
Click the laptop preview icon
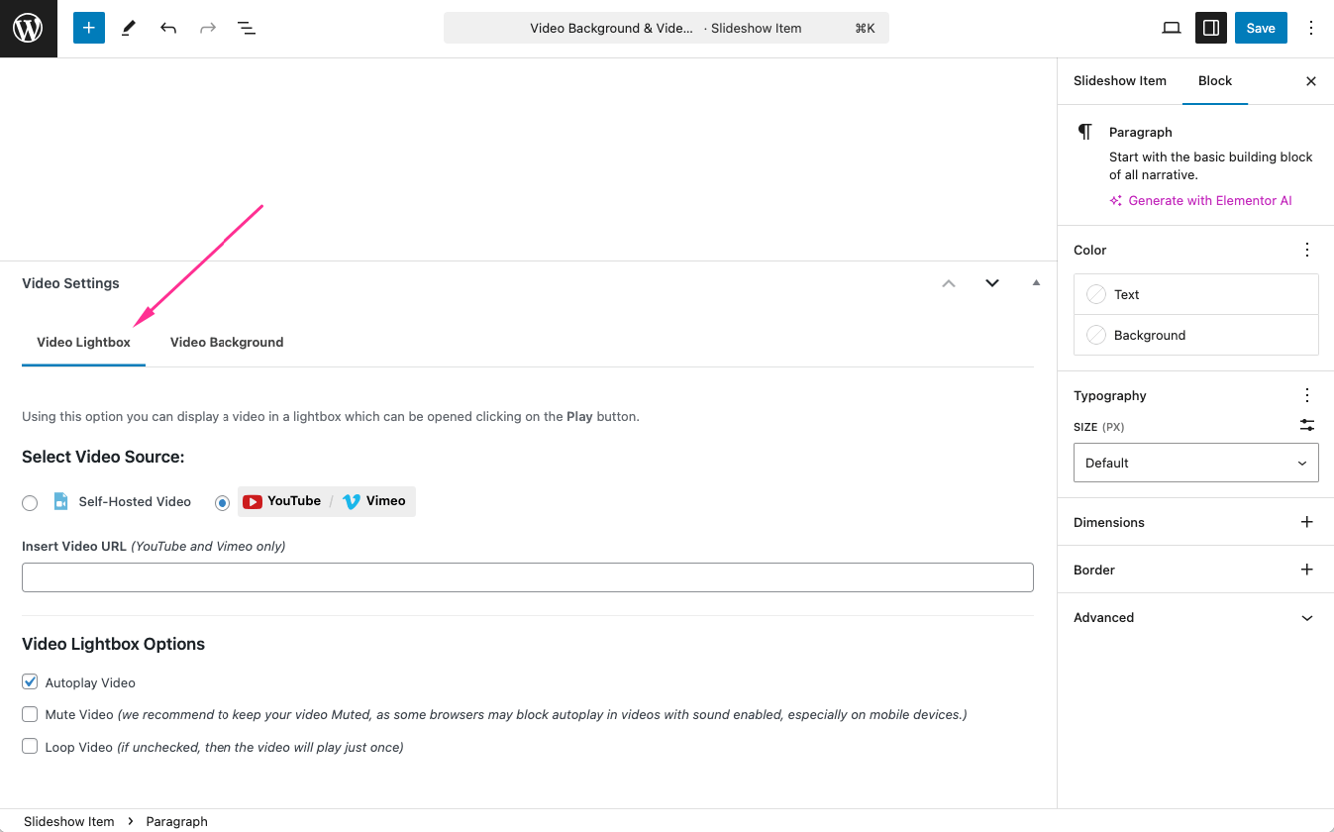pyautogui.click(x=1171, y=29)
